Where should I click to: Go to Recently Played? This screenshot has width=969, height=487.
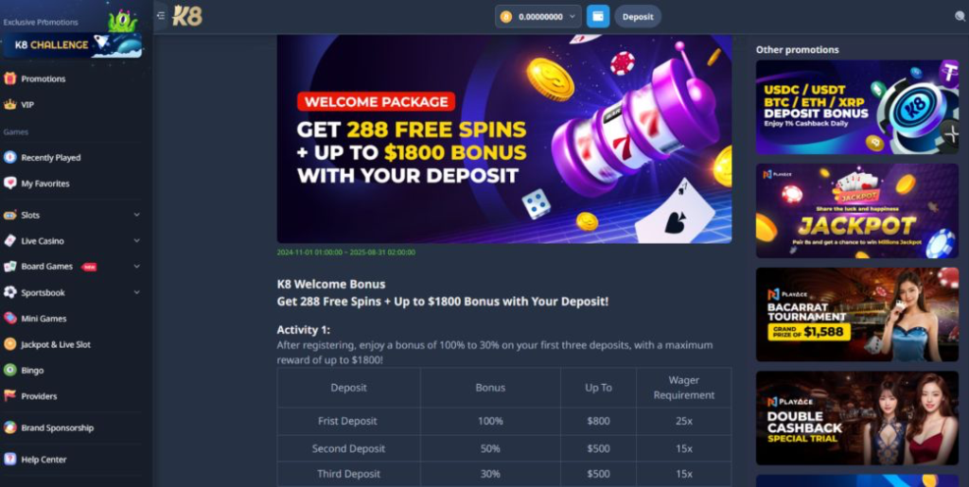pyautogui.click(x=51, y=157)
